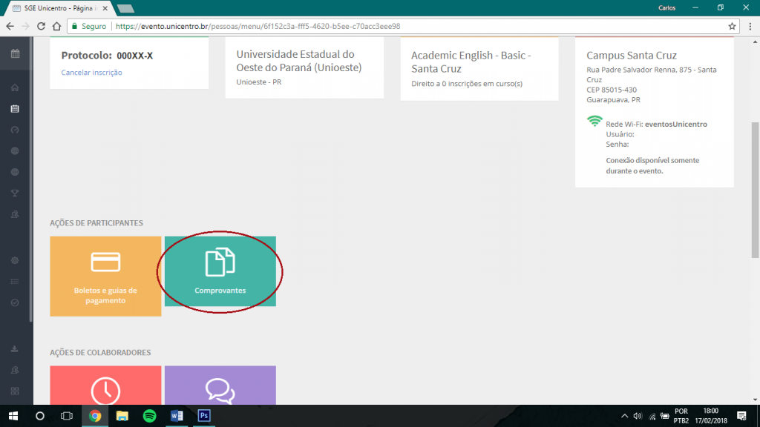Open a new browser tab
This screenshot has width=760, height=427.
coord(125,8)
